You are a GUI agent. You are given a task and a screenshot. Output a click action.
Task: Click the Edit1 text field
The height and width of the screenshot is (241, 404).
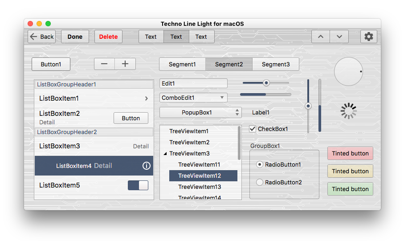coord(193,83)
